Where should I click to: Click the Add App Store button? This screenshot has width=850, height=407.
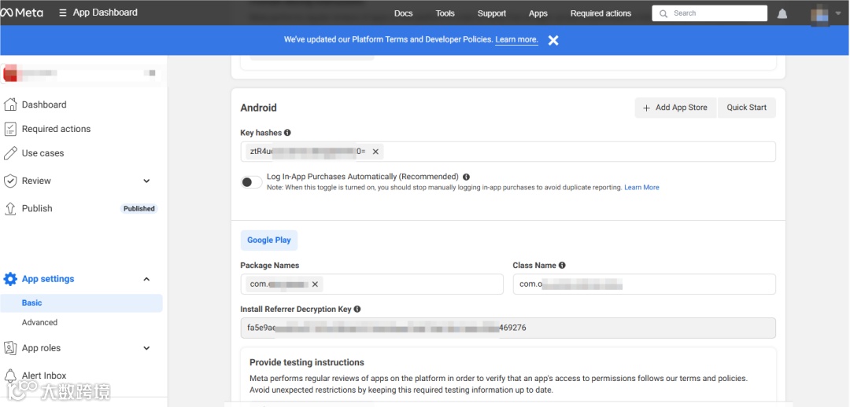(x=675, y=108)
